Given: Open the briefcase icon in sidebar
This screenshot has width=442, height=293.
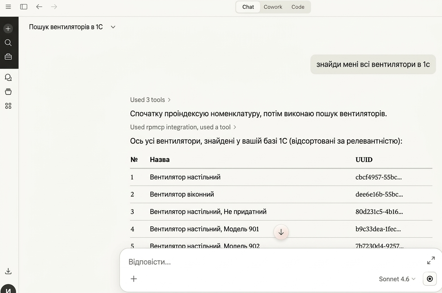Looking at the screenshot, I should (8, 57).
